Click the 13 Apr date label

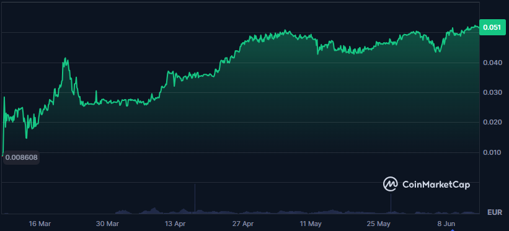point(175,224)
